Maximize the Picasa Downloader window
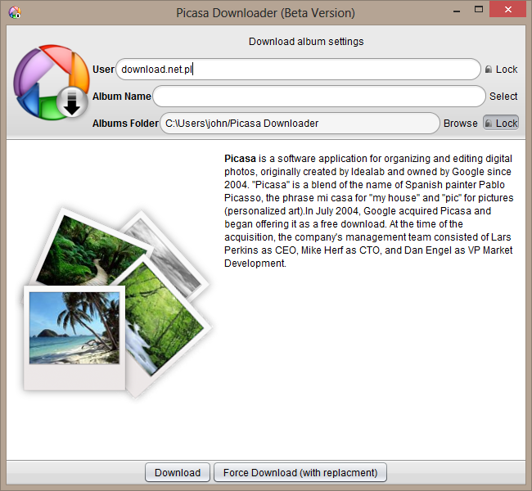532x491 pixels. coord(479,10)
